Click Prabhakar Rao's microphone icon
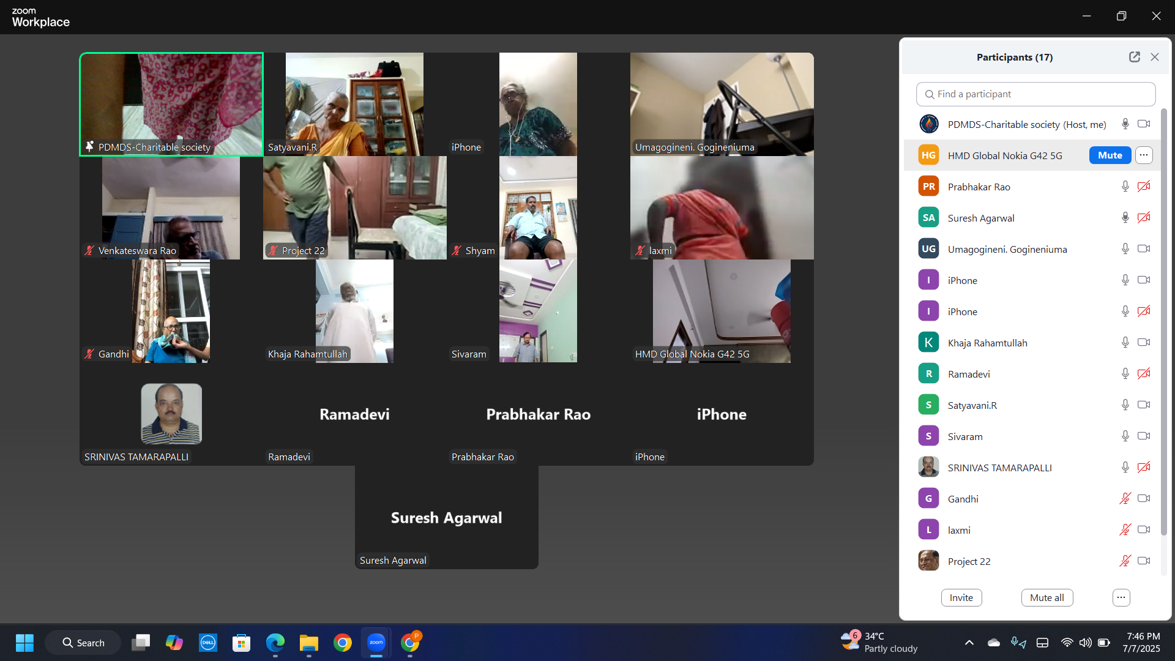 coord(1125,187)
